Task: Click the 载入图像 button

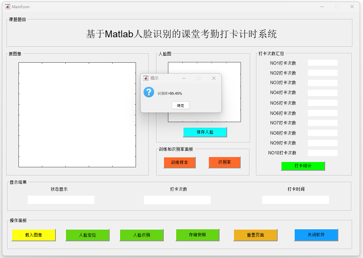Action: pos(34,235)
